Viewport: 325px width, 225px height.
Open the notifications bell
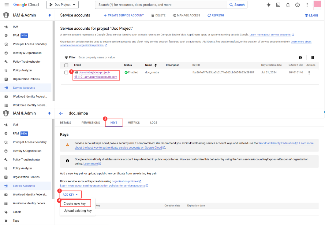(288, 5)
